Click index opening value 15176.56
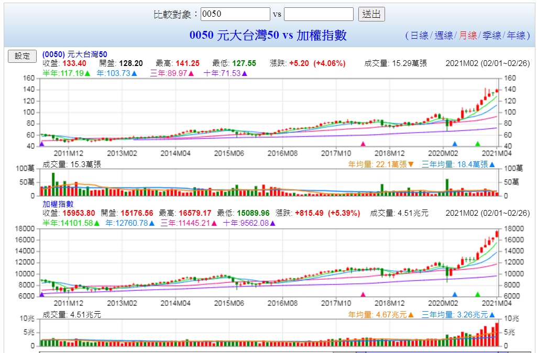The image size is (537, 353). 137,213
